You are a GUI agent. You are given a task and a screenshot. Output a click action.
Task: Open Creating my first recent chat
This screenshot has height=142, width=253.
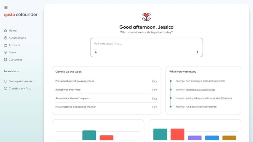(21, 88)
